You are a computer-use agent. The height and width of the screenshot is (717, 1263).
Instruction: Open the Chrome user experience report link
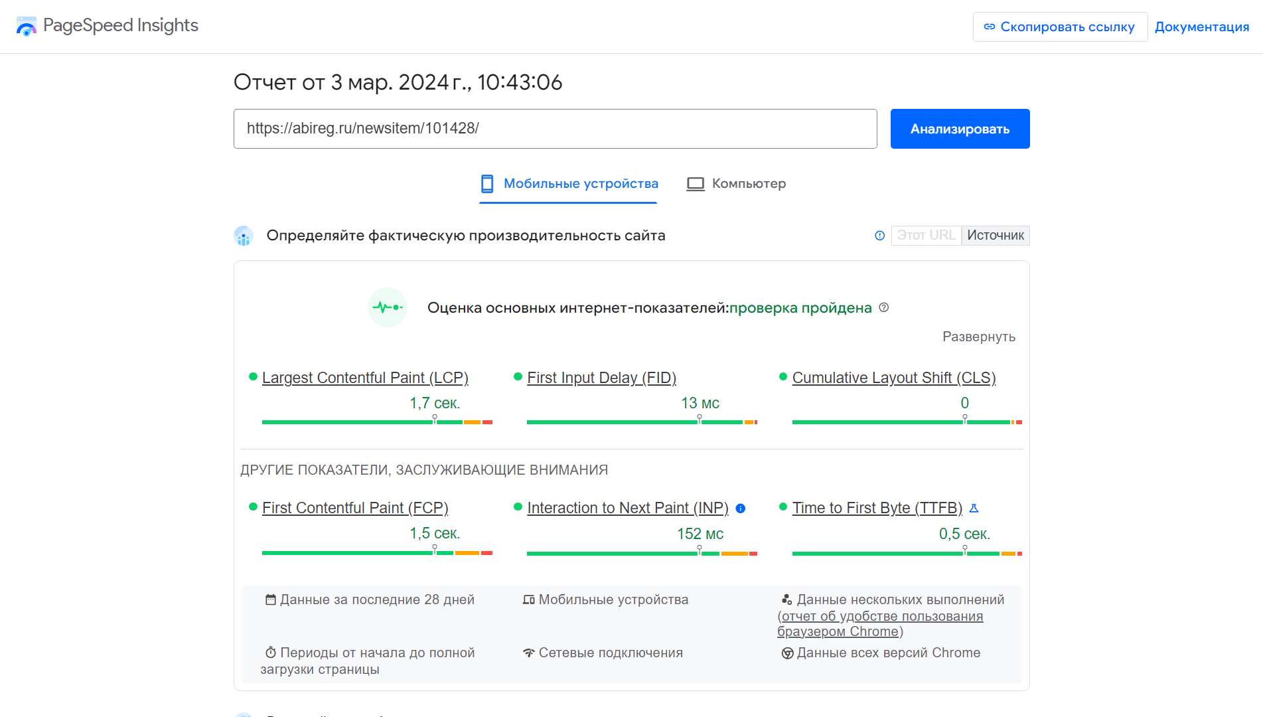[x=881, y=624]
